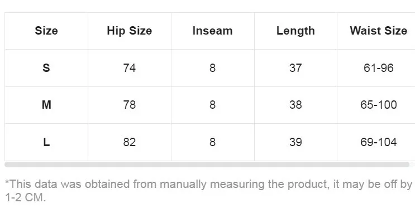The width and height of the screenshot is (415, 208).
Task: Click the inseam value in the M row
Action: click(213, 105)
